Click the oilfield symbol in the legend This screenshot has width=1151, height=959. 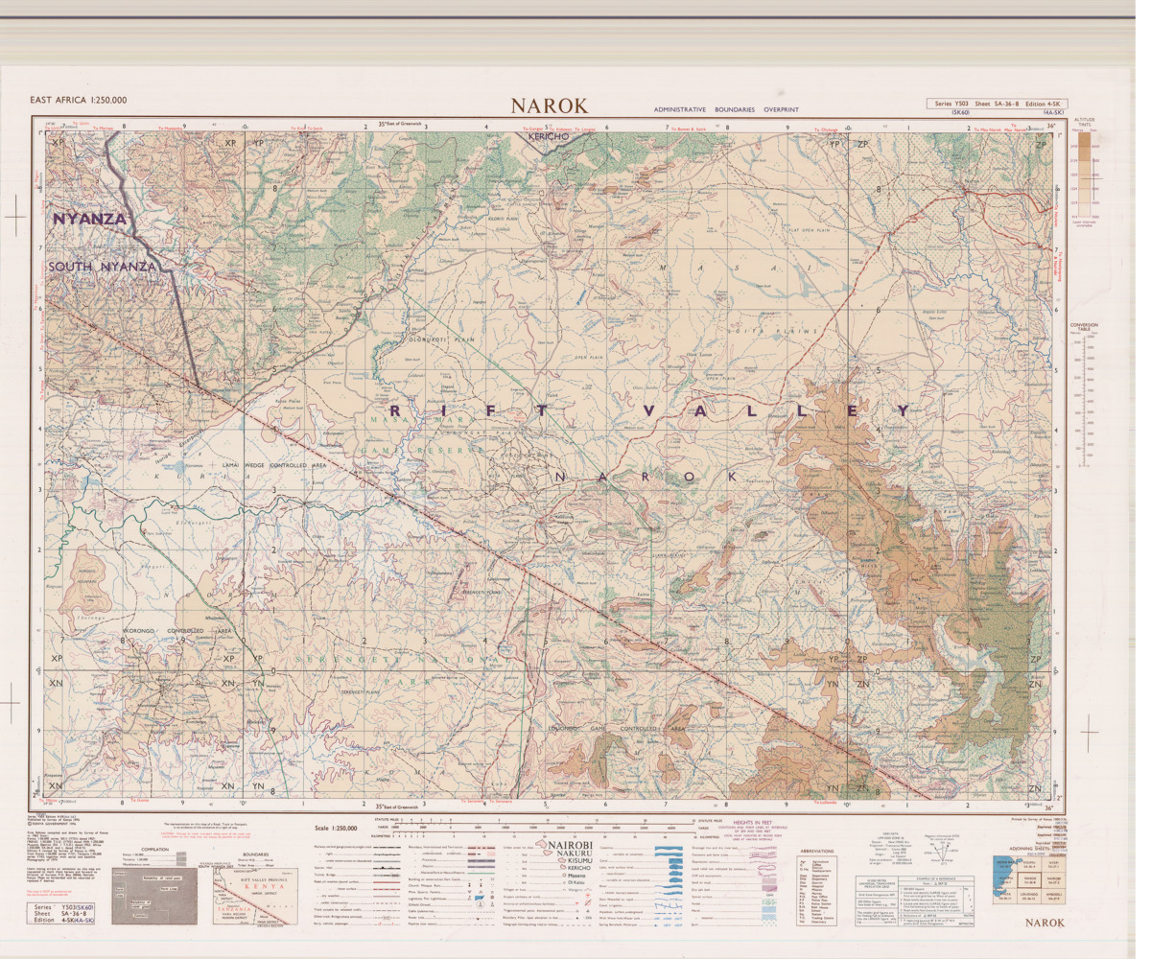coord(479,904)
